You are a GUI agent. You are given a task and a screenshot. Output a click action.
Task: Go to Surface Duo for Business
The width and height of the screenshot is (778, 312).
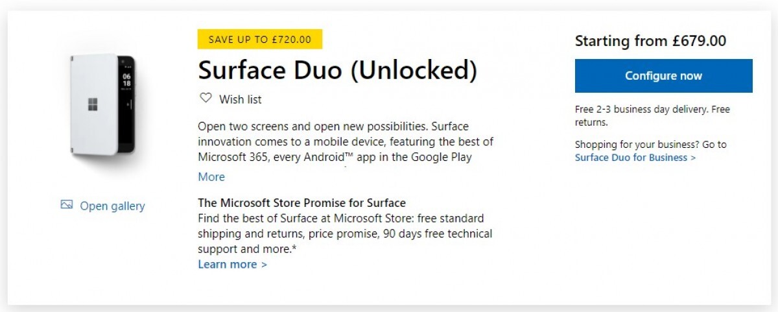coord(631,158)
